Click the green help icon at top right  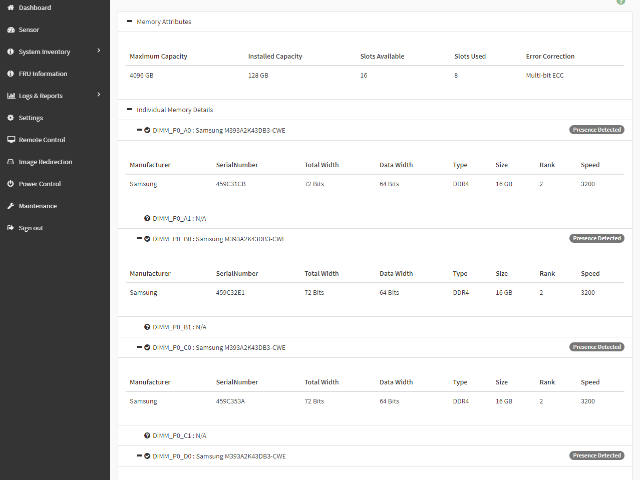pos(621,2)
